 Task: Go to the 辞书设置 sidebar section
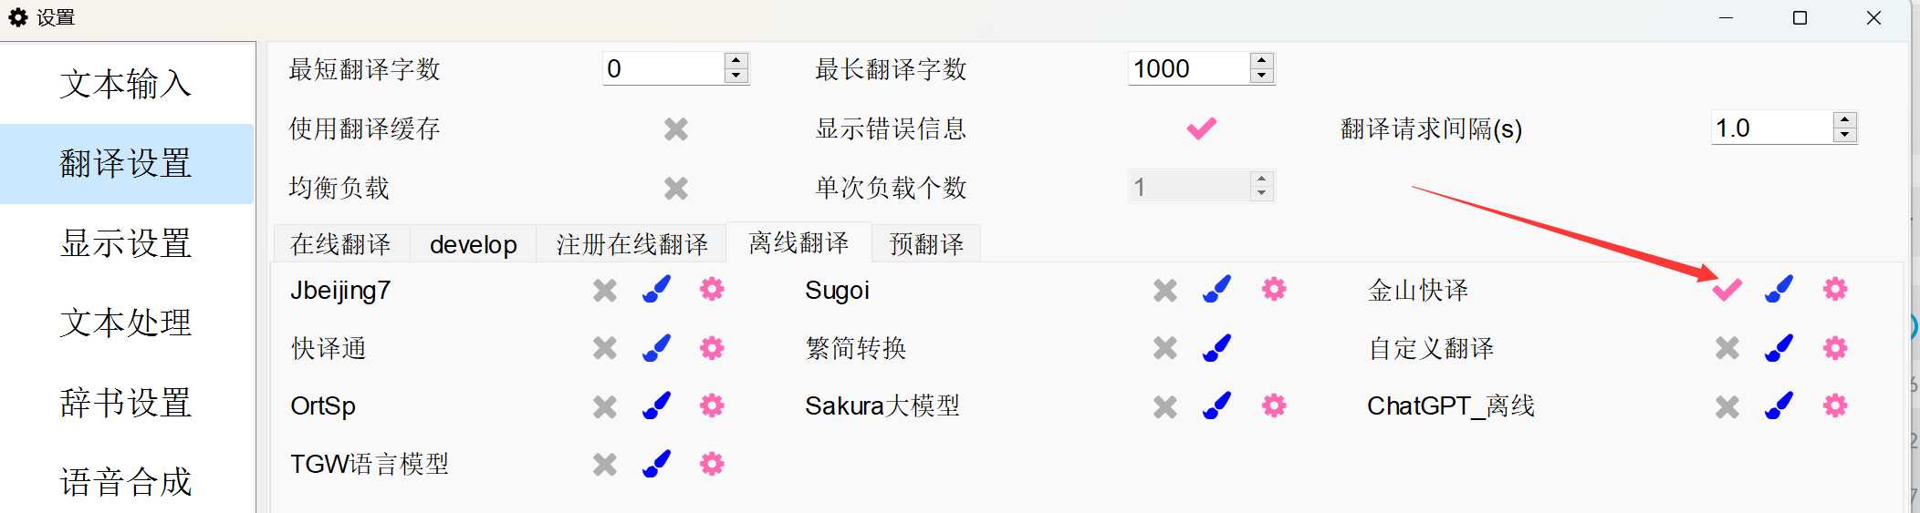click(x=127, y=403)
